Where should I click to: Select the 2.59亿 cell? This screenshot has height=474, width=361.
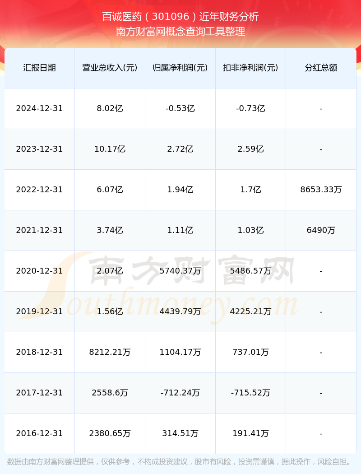tap(251, 149)
